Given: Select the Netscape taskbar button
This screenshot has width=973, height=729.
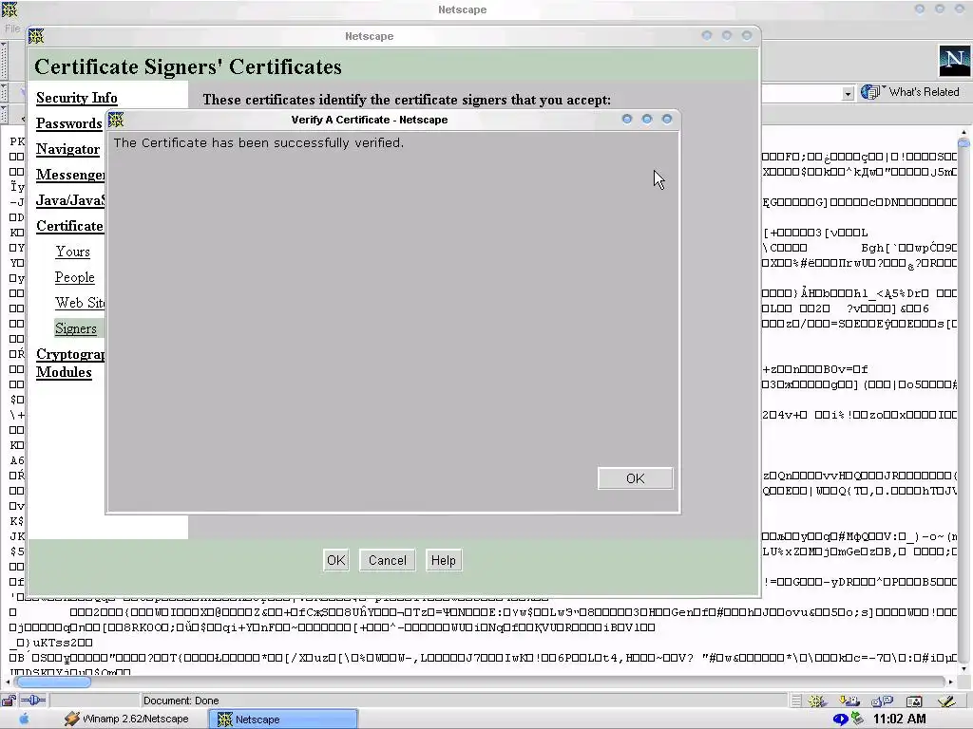Looking at the screenshot, I should point(284,720).
